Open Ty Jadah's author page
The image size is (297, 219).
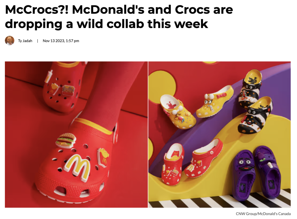(x=25, y=41)
